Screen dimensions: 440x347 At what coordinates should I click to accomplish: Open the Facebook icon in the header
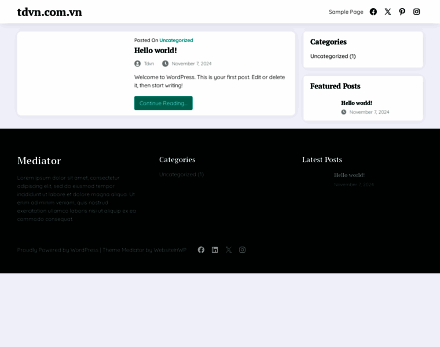coord(373,12)
